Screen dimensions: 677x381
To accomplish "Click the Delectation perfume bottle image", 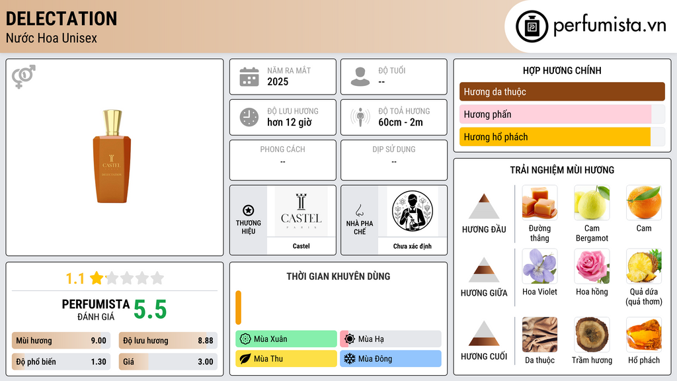I will pyautogui.click(x=112, y=156).
